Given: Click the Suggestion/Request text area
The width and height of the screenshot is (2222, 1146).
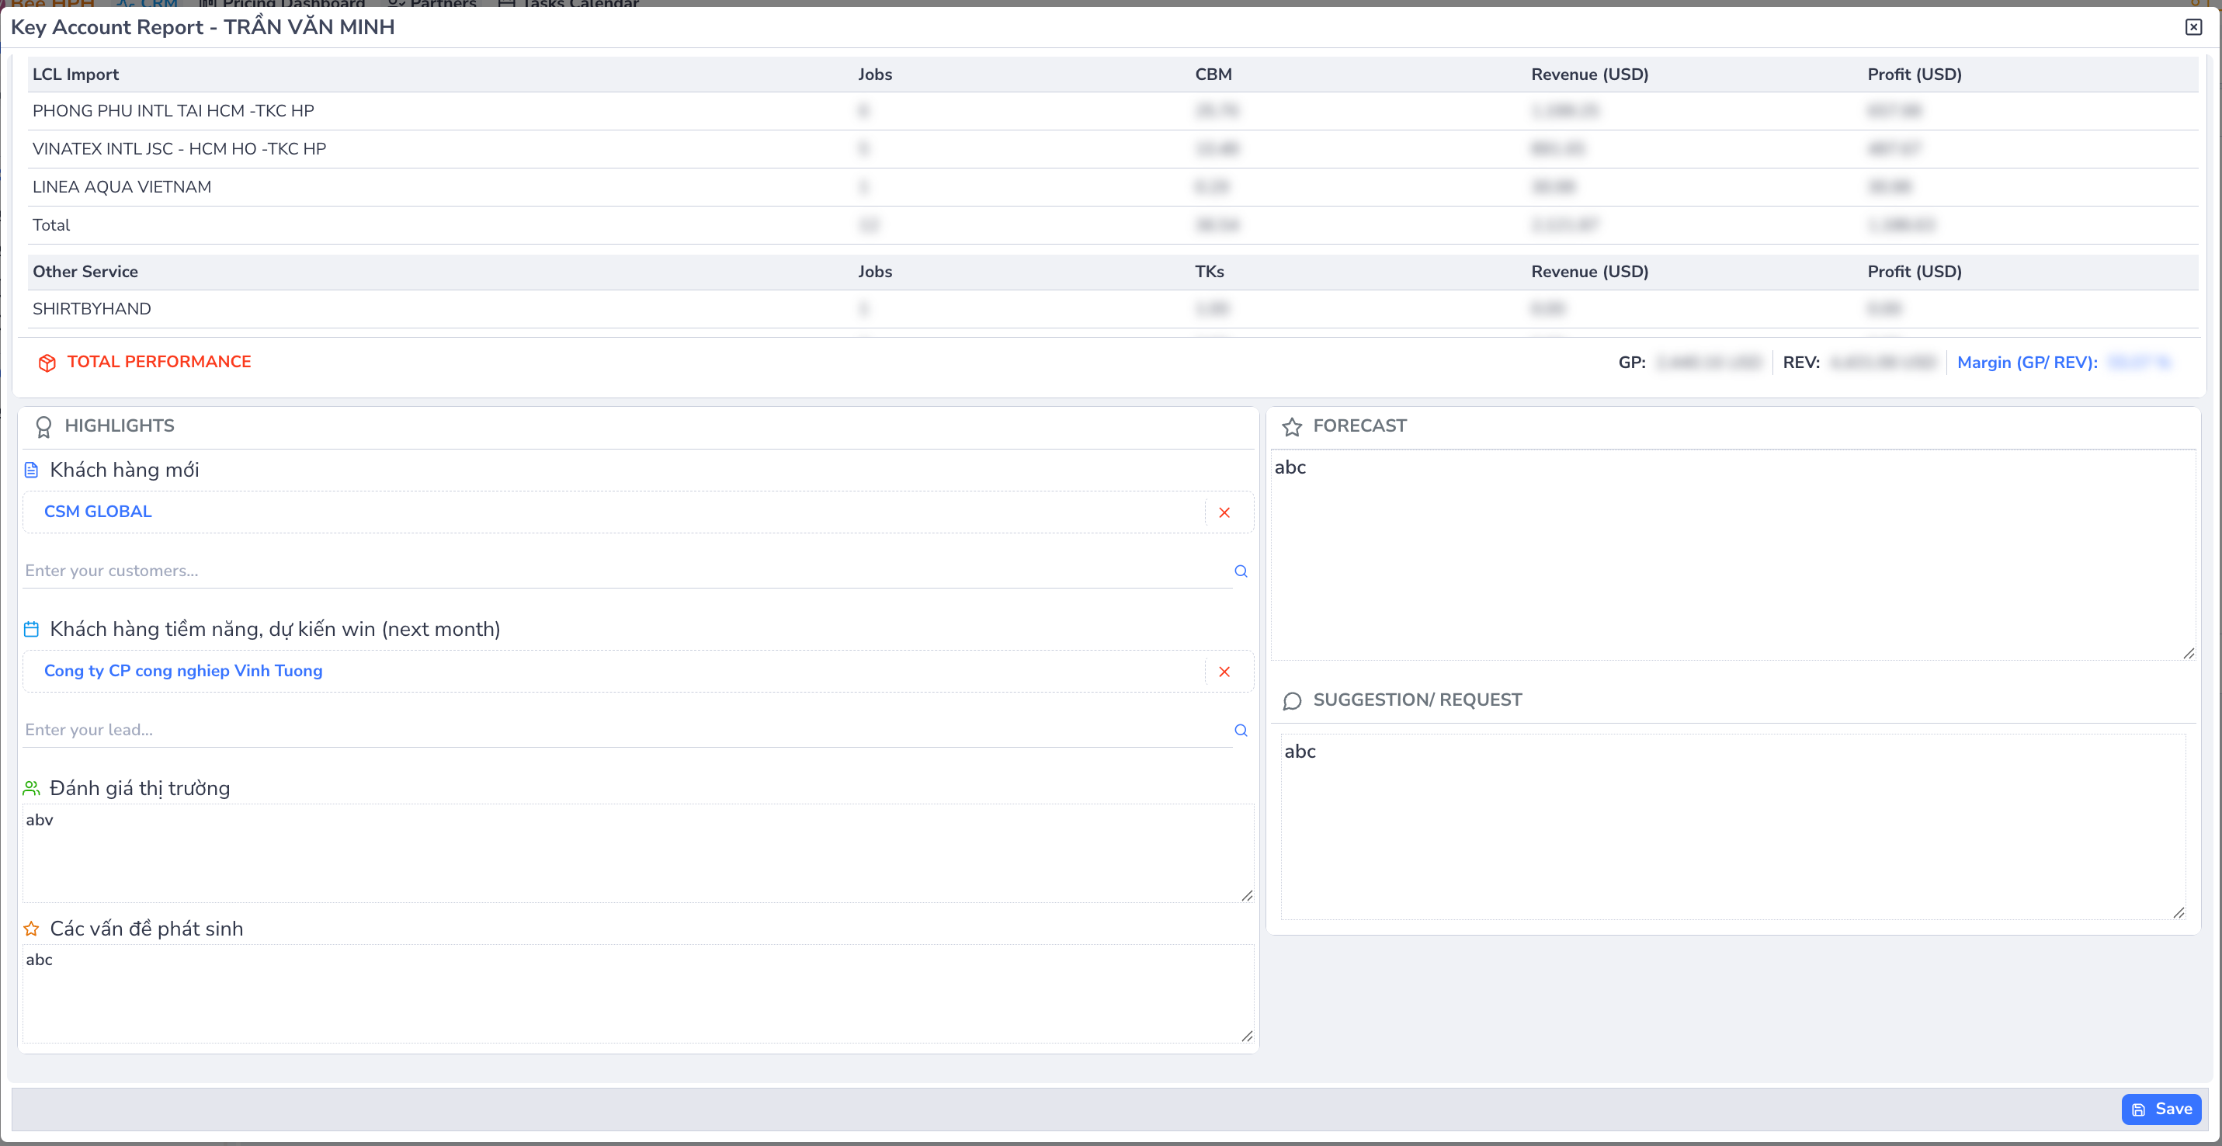Looking at the screenshot, I should click(1732, 828).
